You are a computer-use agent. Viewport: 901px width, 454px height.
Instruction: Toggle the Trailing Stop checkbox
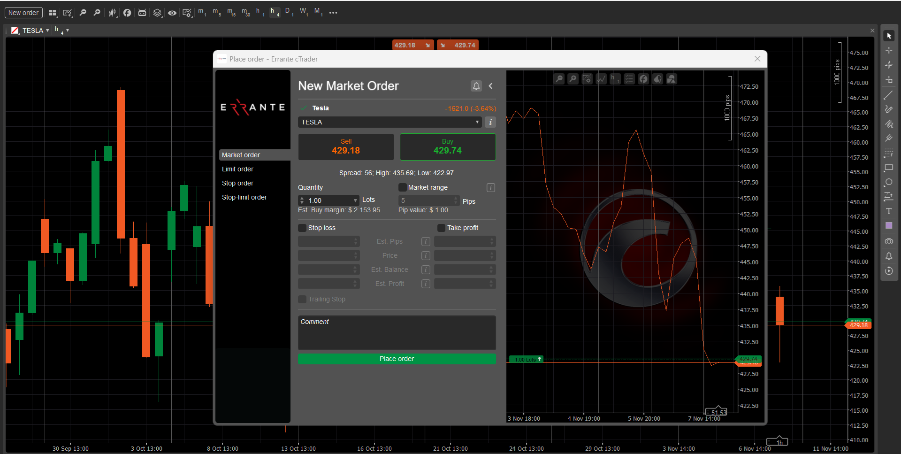point(302,299)
